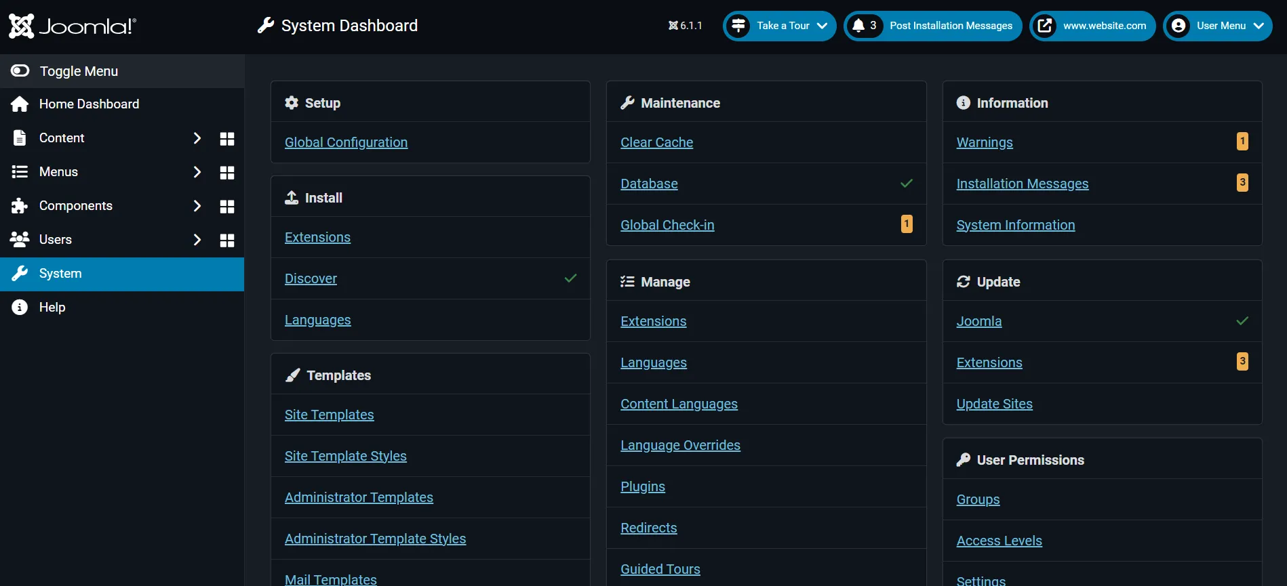Viewport: 1287px width, 586px height.
Task: Open user Groups
Action: (978, 499)
